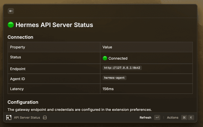Viewport: 203px width, 127px height.
Task: Click the 156ms latency value
Action: pyautogui.click(x=108, y=89)
